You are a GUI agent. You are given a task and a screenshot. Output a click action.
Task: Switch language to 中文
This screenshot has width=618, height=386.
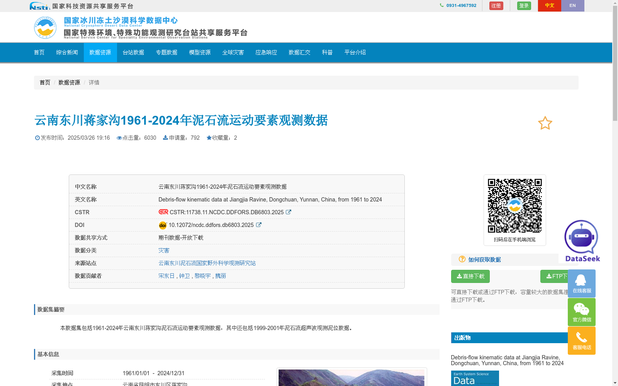coord(549,6)
